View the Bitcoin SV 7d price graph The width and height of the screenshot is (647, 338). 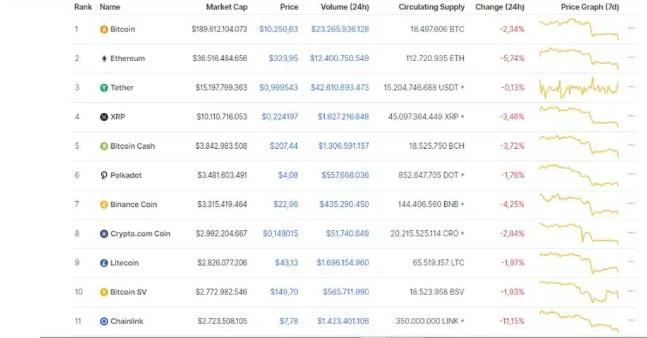point(579,291)
